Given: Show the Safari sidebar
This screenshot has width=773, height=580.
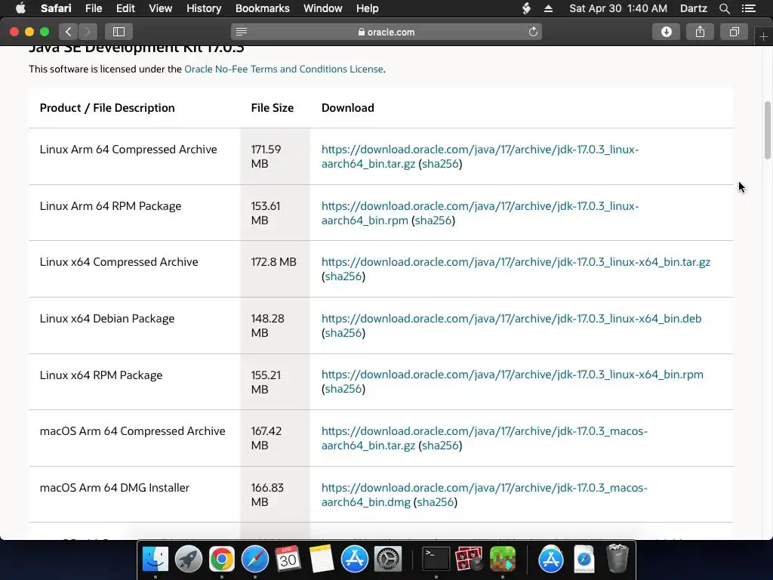Looking at the screenshot, I should [119, 32].
